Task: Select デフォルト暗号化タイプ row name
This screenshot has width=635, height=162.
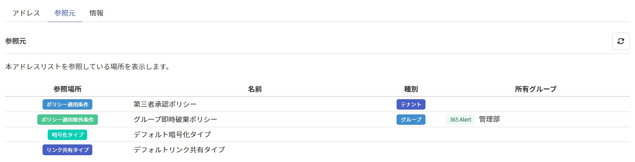Action: [172, 135]
